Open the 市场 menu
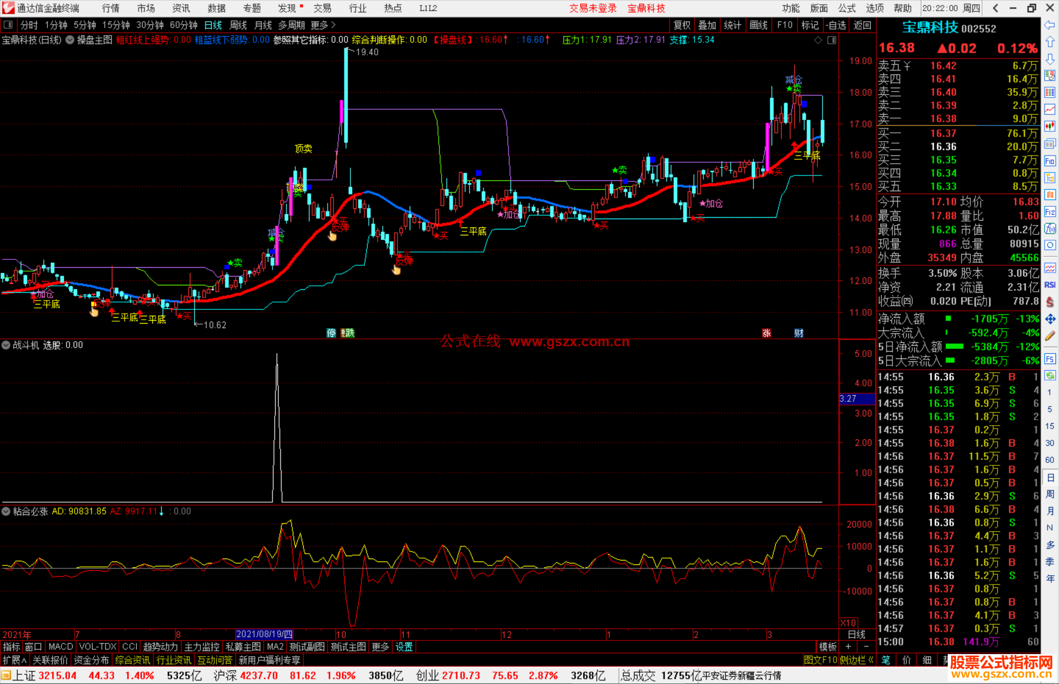Screen dimensions: 1059x684 (x=146, y=8)
